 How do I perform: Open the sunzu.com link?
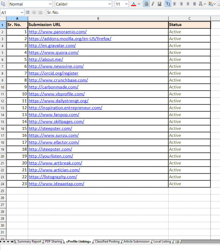click(x=54, y=135)
